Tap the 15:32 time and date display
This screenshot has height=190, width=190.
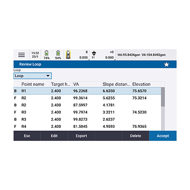(x=35, y=55)
